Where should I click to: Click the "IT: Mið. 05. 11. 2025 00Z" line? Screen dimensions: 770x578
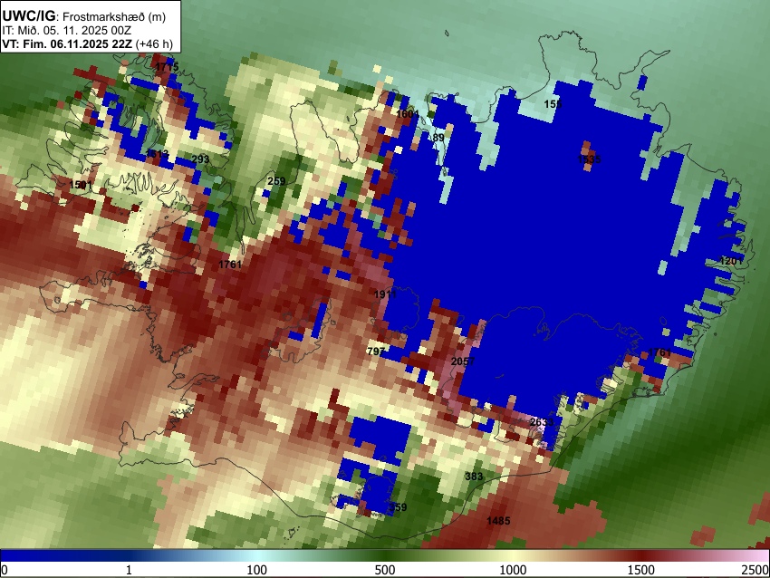(67, 31)
